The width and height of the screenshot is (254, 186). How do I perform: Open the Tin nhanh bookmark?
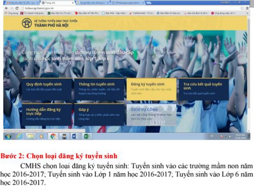click(32, 13)
